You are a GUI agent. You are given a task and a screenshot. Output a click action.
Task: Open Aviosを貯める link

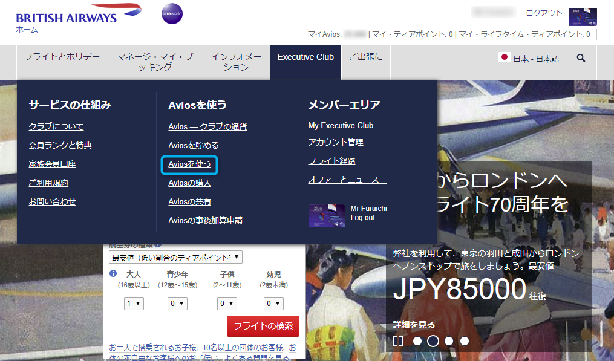point(194,145)
